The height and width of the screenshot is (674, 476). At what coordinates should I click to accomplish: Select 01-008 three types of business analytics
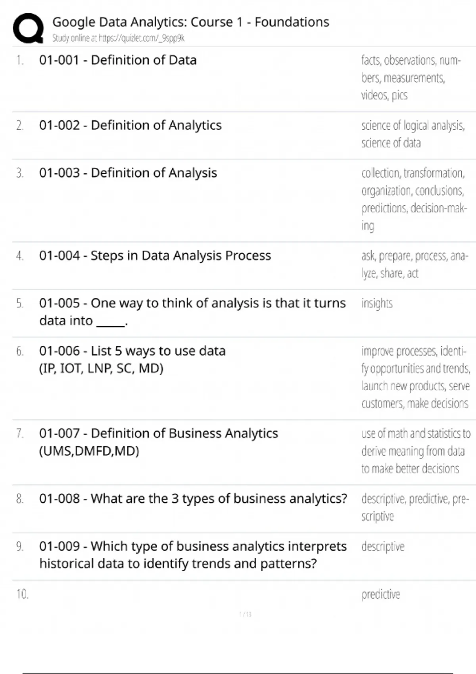click(193, 498)
